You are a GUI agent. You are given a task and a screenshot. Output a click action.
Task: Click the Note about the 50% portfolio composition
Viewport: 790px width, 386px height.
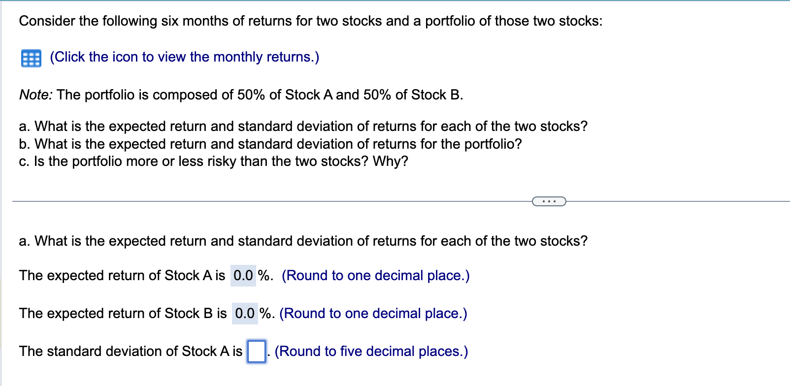coord(241,95)
